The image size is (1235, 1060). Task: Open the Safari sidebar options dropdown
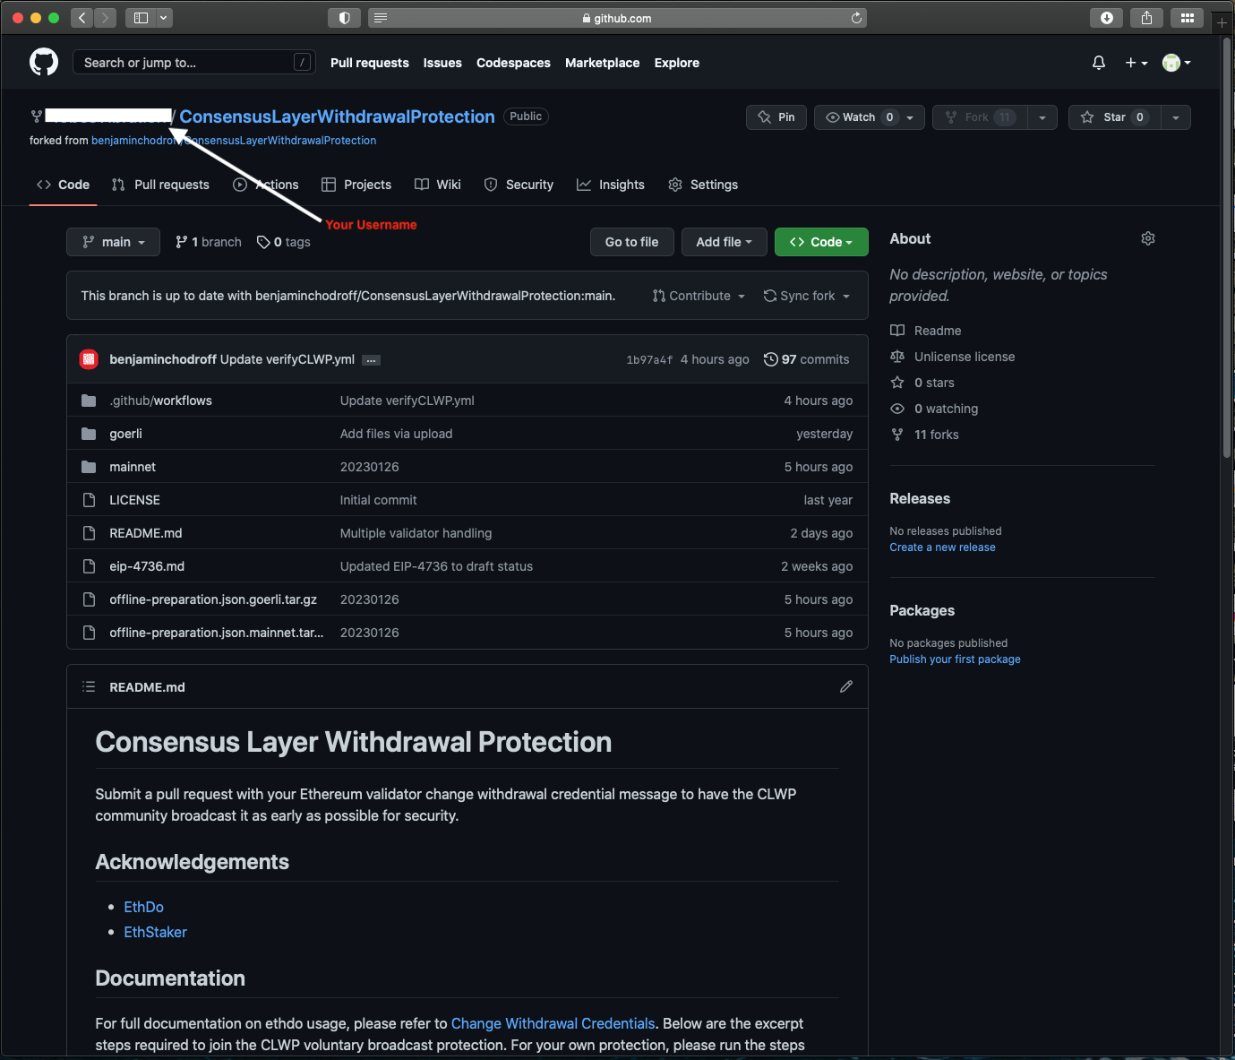pos(164,18)
